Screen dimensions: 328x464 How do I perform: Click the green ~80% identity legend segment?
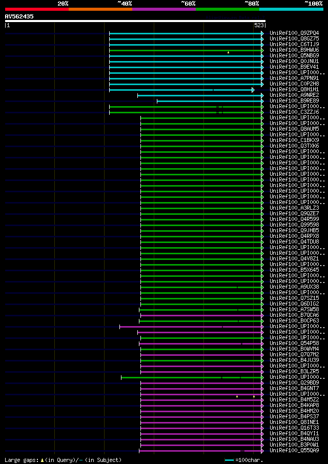pyautogui.click(x=228, y=9)
